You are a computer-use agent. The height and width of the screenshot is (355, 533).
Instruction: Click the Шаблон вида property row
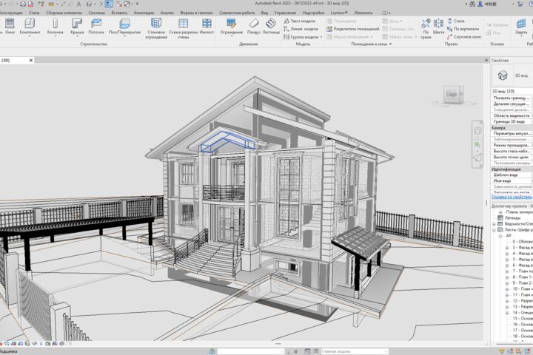click(512, 175)
